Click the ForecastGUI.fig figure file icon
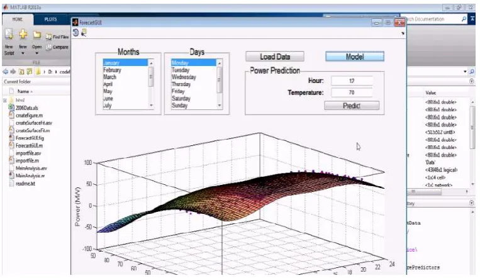This screenshot has height=278, width=480. [x=11, y=138]
